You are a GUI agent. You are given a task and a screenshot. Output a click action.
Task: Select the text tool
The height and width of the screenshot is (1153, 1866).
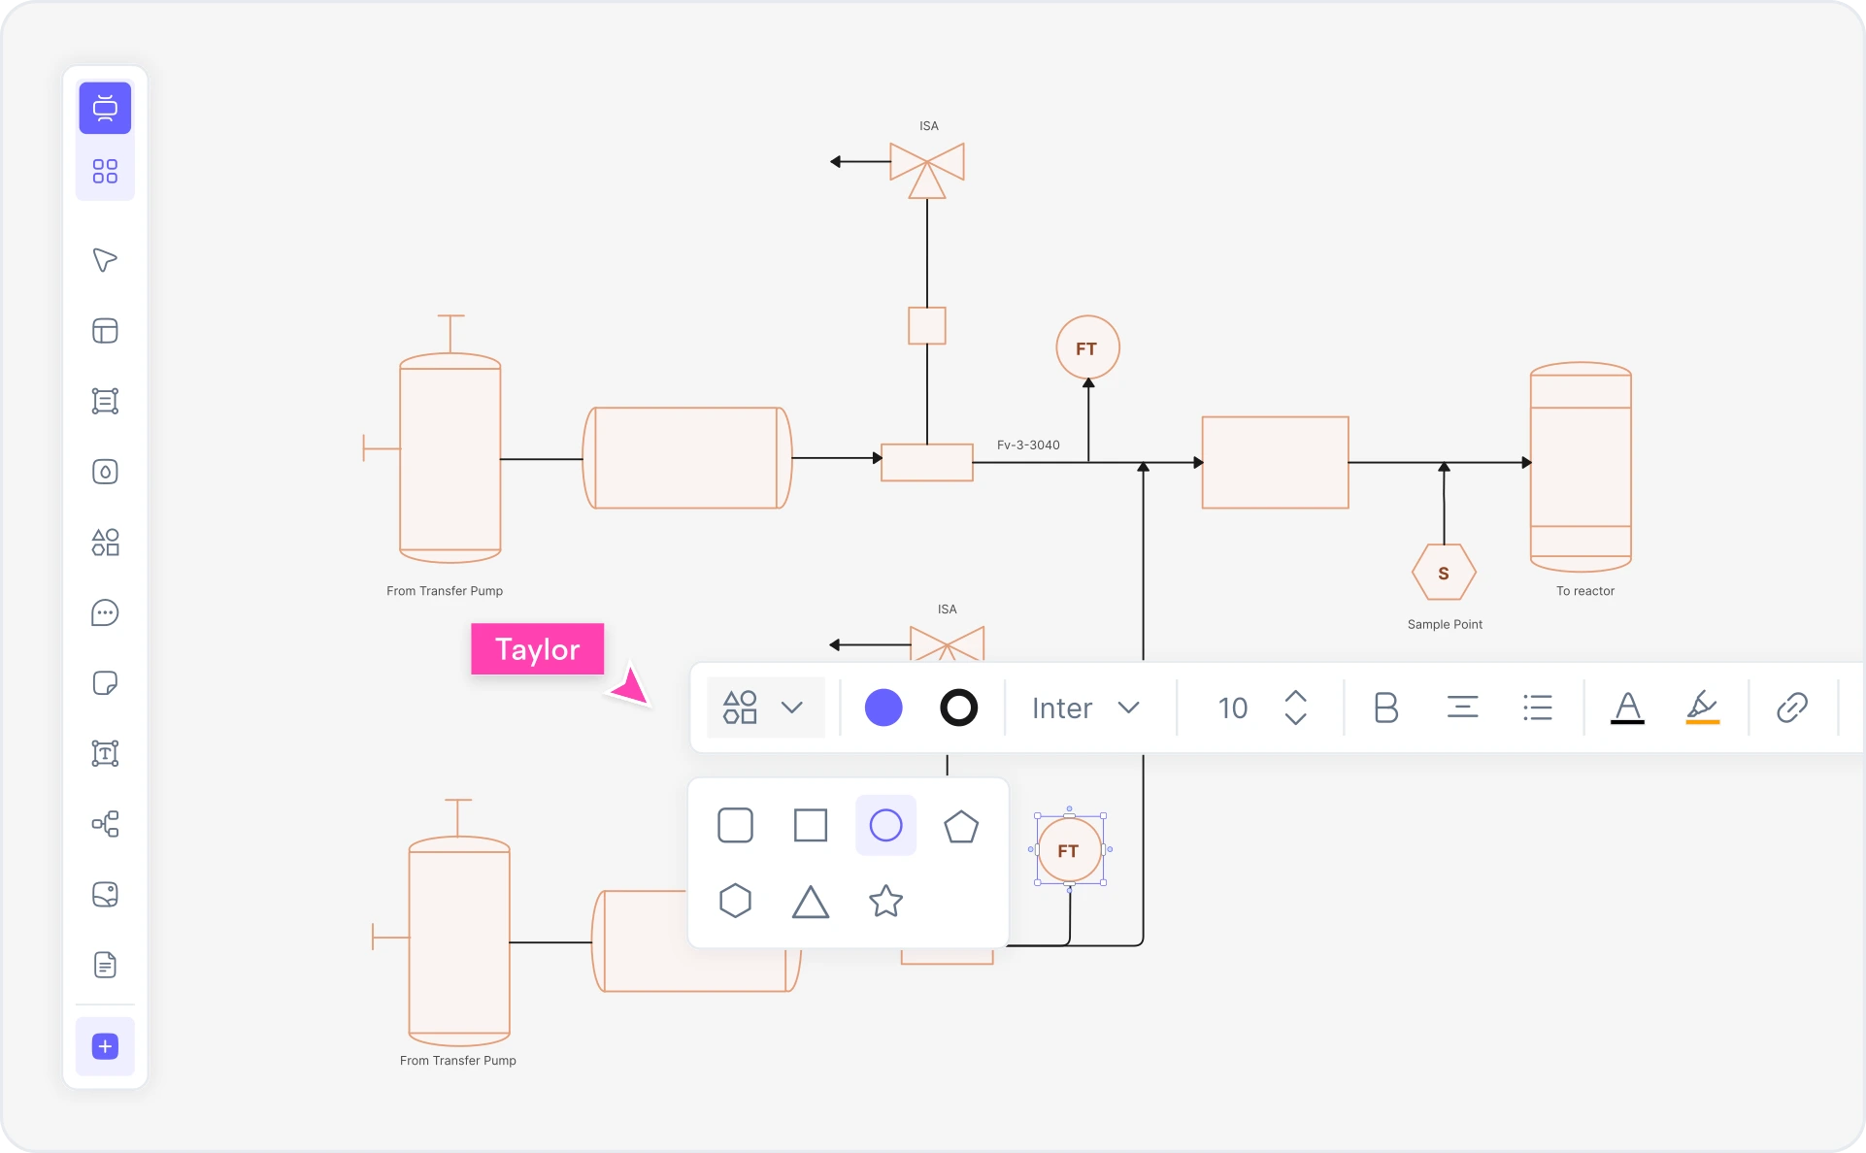tap(105, 754)
